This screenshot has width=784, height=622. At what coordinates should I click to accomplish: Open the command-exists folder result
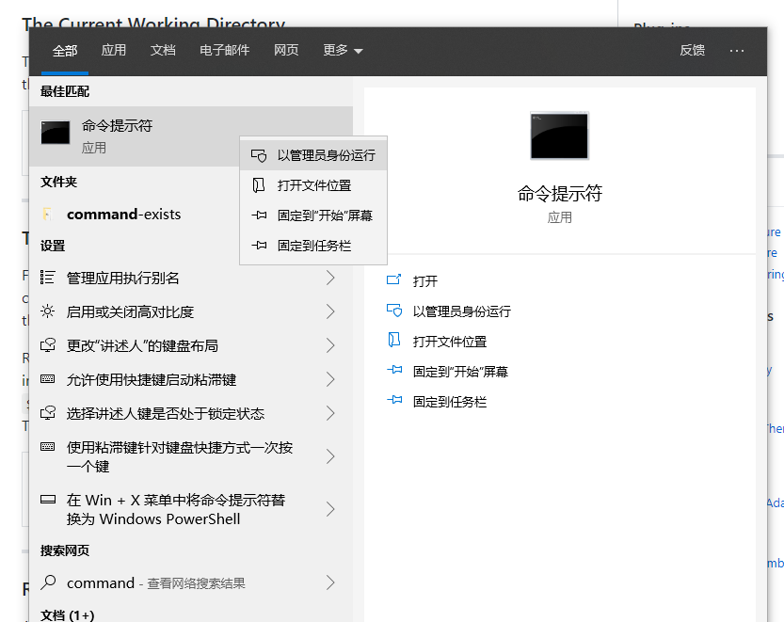point(191,215)
